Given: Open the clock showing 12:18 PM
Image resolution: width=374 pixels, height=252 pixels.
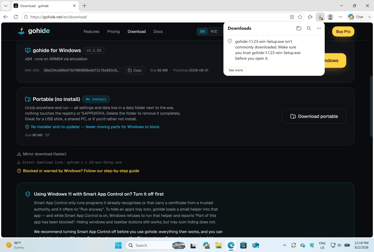Looking at the screenshot, I should coord(362,245).
